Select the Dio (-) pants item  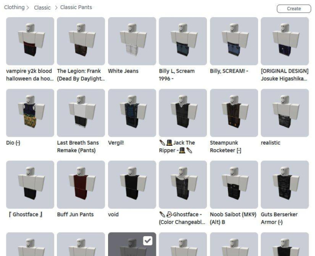(x=30, y=113)
